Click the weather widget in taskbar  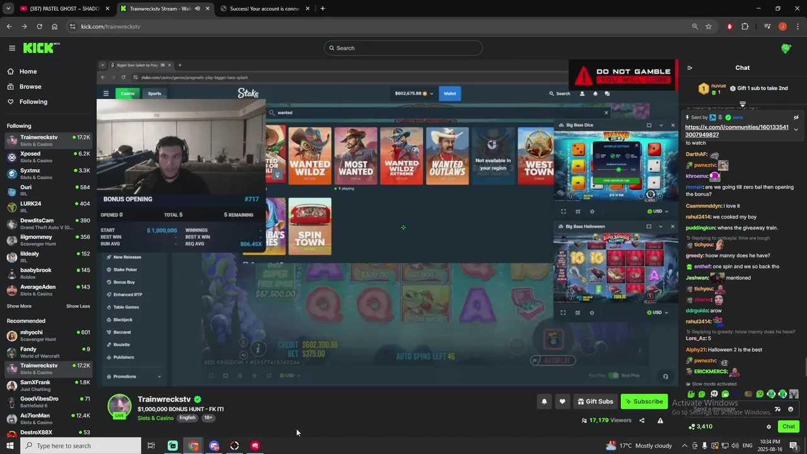[x=639, y=446]
